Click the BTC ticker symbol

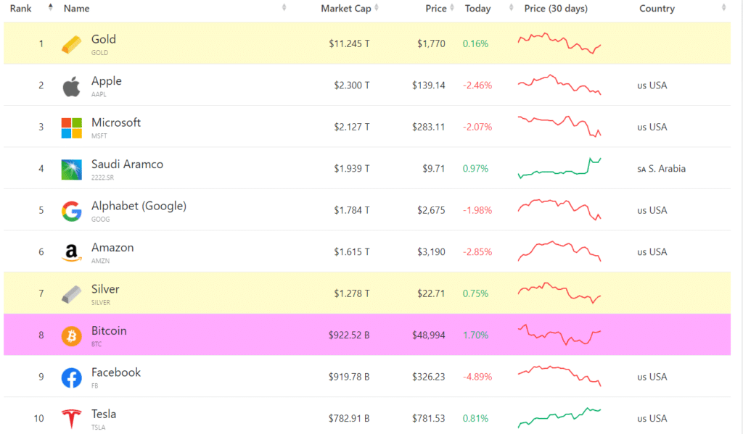97,344
